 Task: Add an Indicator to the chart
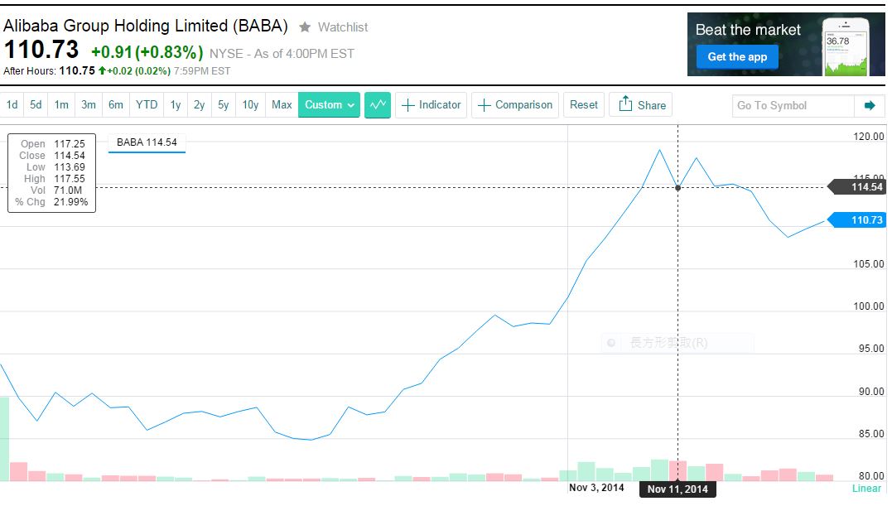(x=432, y=105)
